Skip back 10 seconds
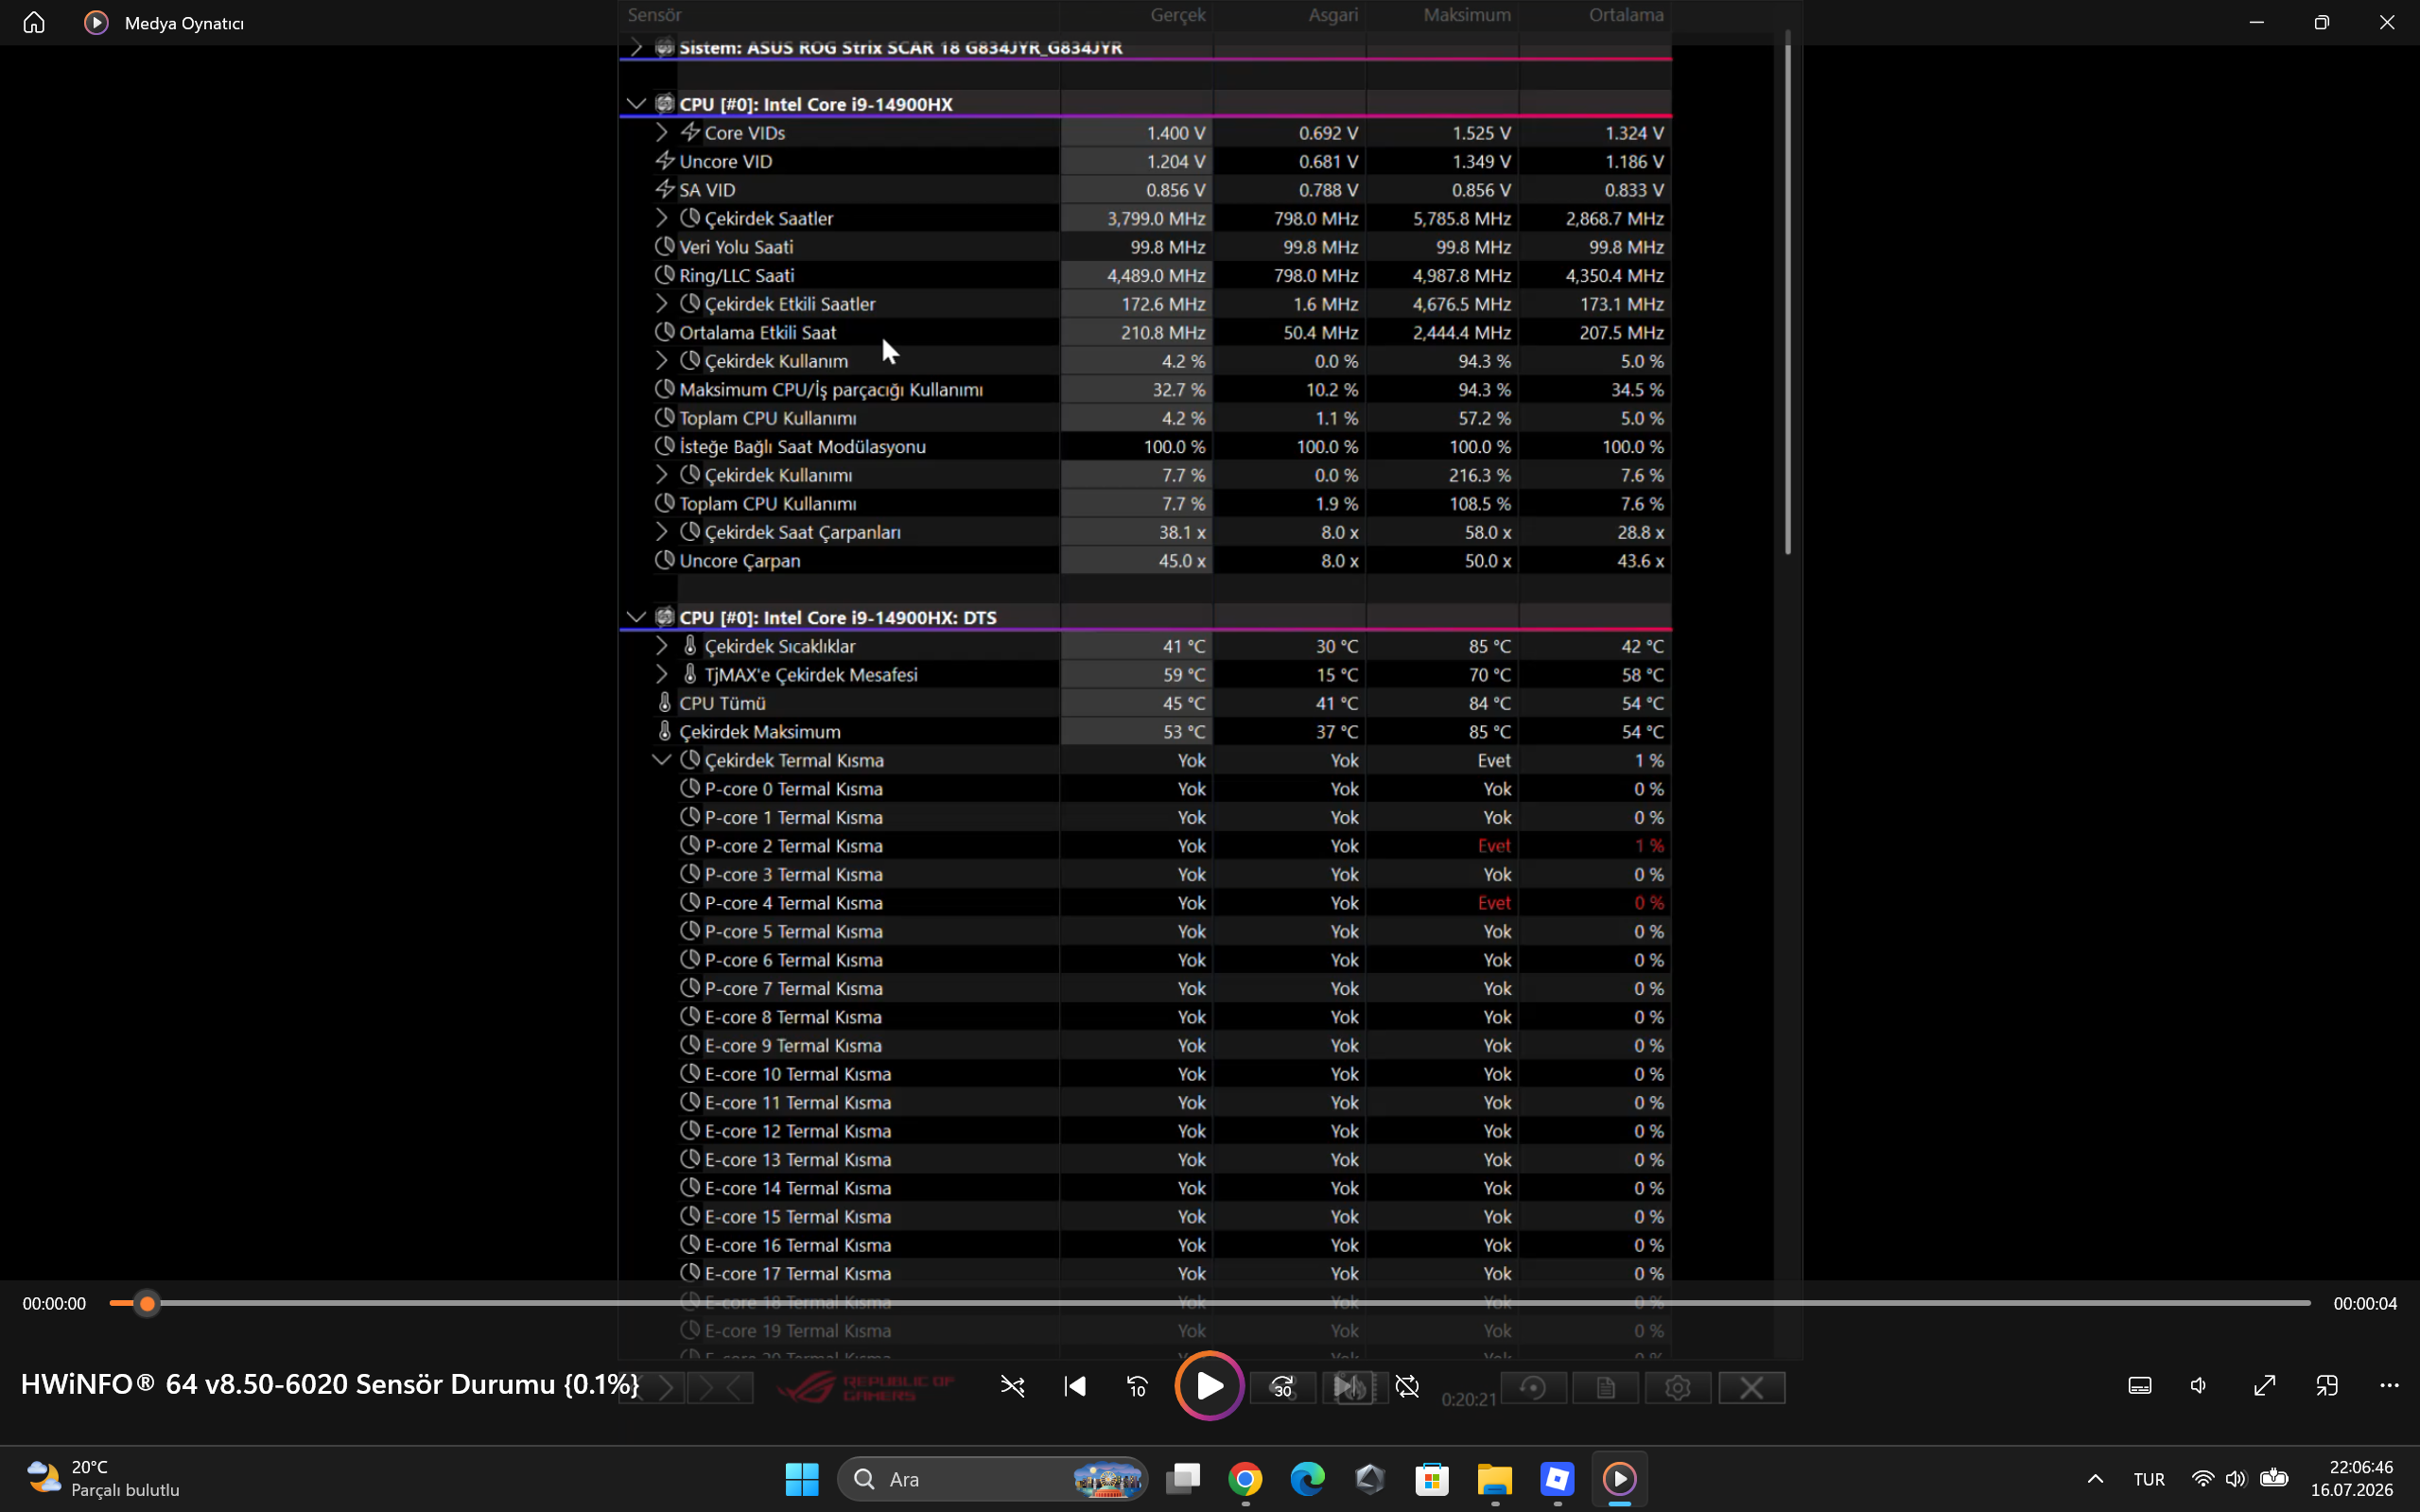Screen dimensions: 2420x1512 1137,1386
